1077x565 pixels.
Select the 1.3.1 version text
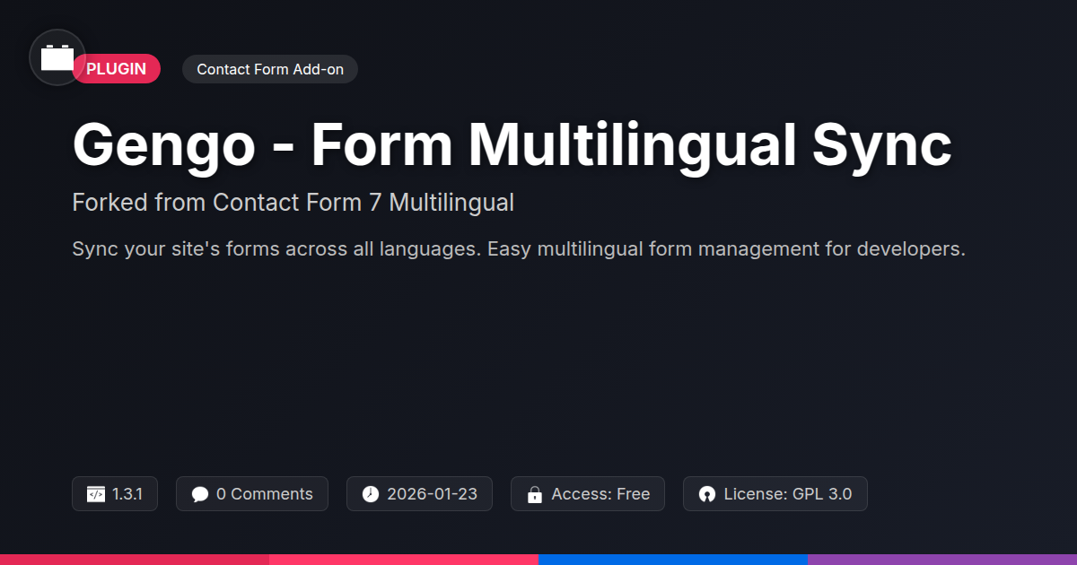point(127,494)
